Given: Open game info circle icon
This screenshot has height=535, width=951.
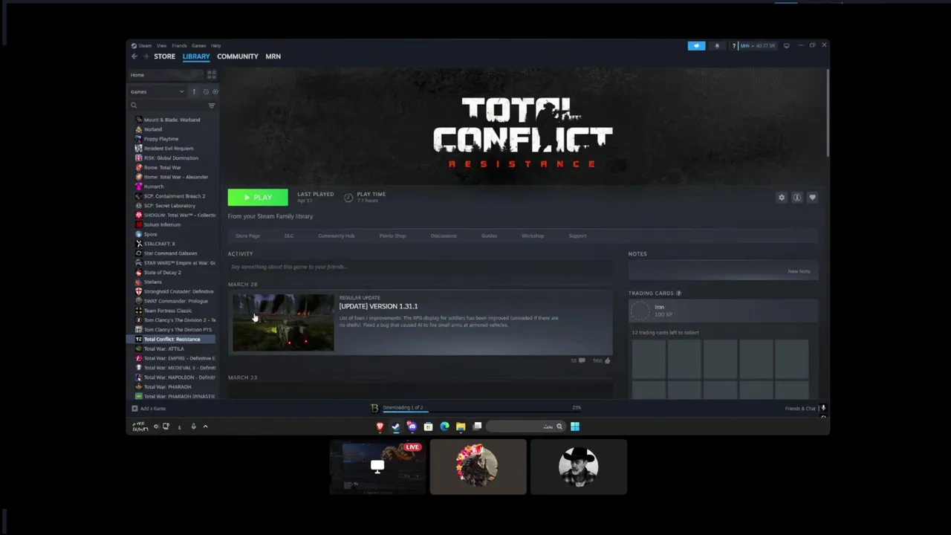Looking at the screenshot, I should [797, 198].
